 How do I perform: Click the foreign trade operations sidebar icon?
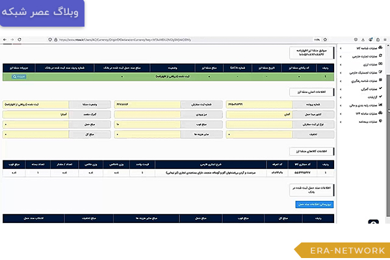pos(380,57)
